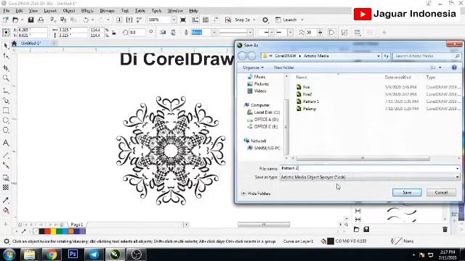
Task: Open the Effects menu
Action: (87, 11)
